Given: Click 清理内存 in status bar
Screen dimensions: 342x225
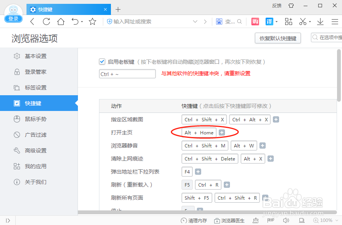Looking at the screenshot, I should pyautogui.click(x=194, y=221).
